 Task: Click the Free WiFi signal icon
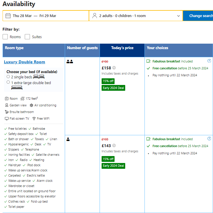tap(34, 118)
